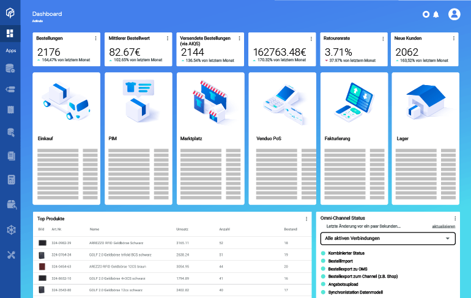471x298 pixels.
Task: Open the dashboard grid icon in sidebar
Action: click(10, 34)
